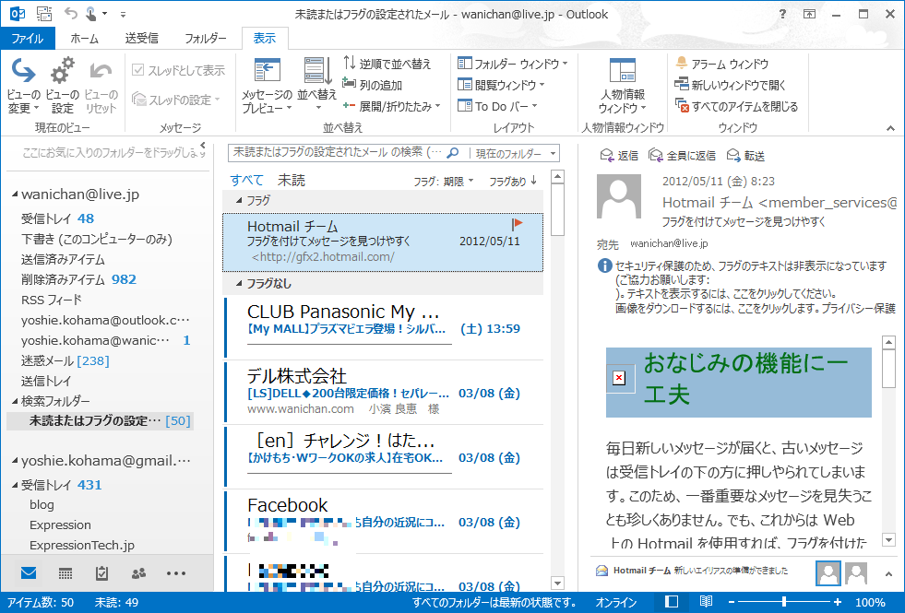This screenshot has width=905, height=613.
Task: Select the 未読 filter in message list
Action: pos(292,180)
